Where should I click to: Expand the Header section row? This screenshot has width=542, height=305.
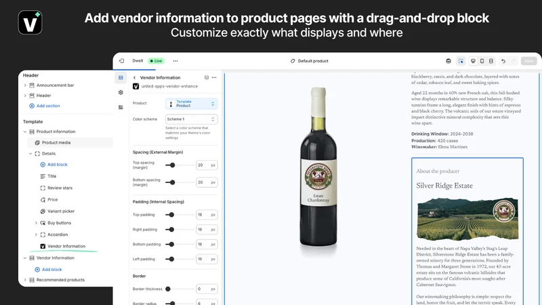click(25, 96)
